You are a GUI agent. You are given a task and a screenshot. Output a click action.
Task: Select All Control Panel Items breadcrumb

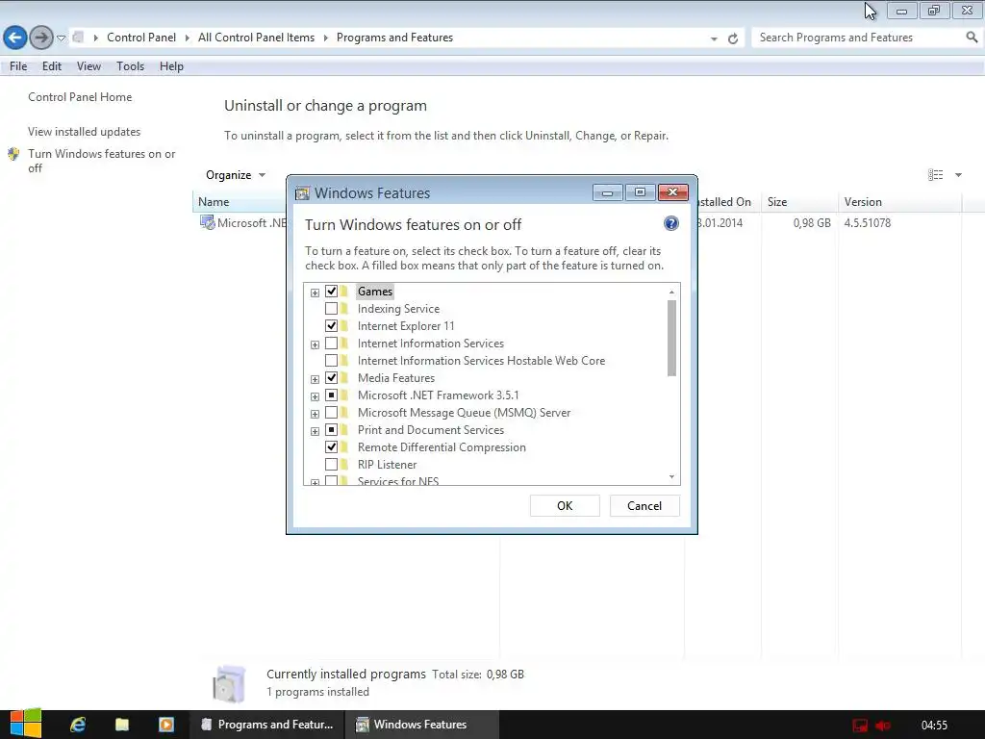click(x=256, y=38)
